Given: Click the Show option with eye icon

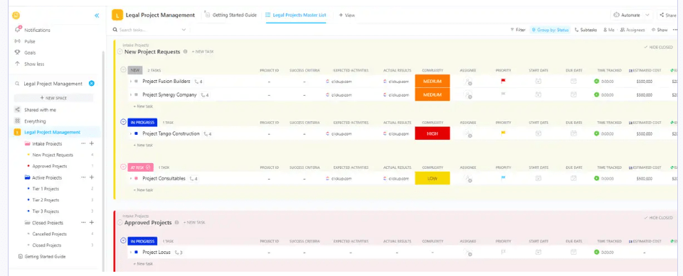Looking at the screenshot, I should point(659,30).
